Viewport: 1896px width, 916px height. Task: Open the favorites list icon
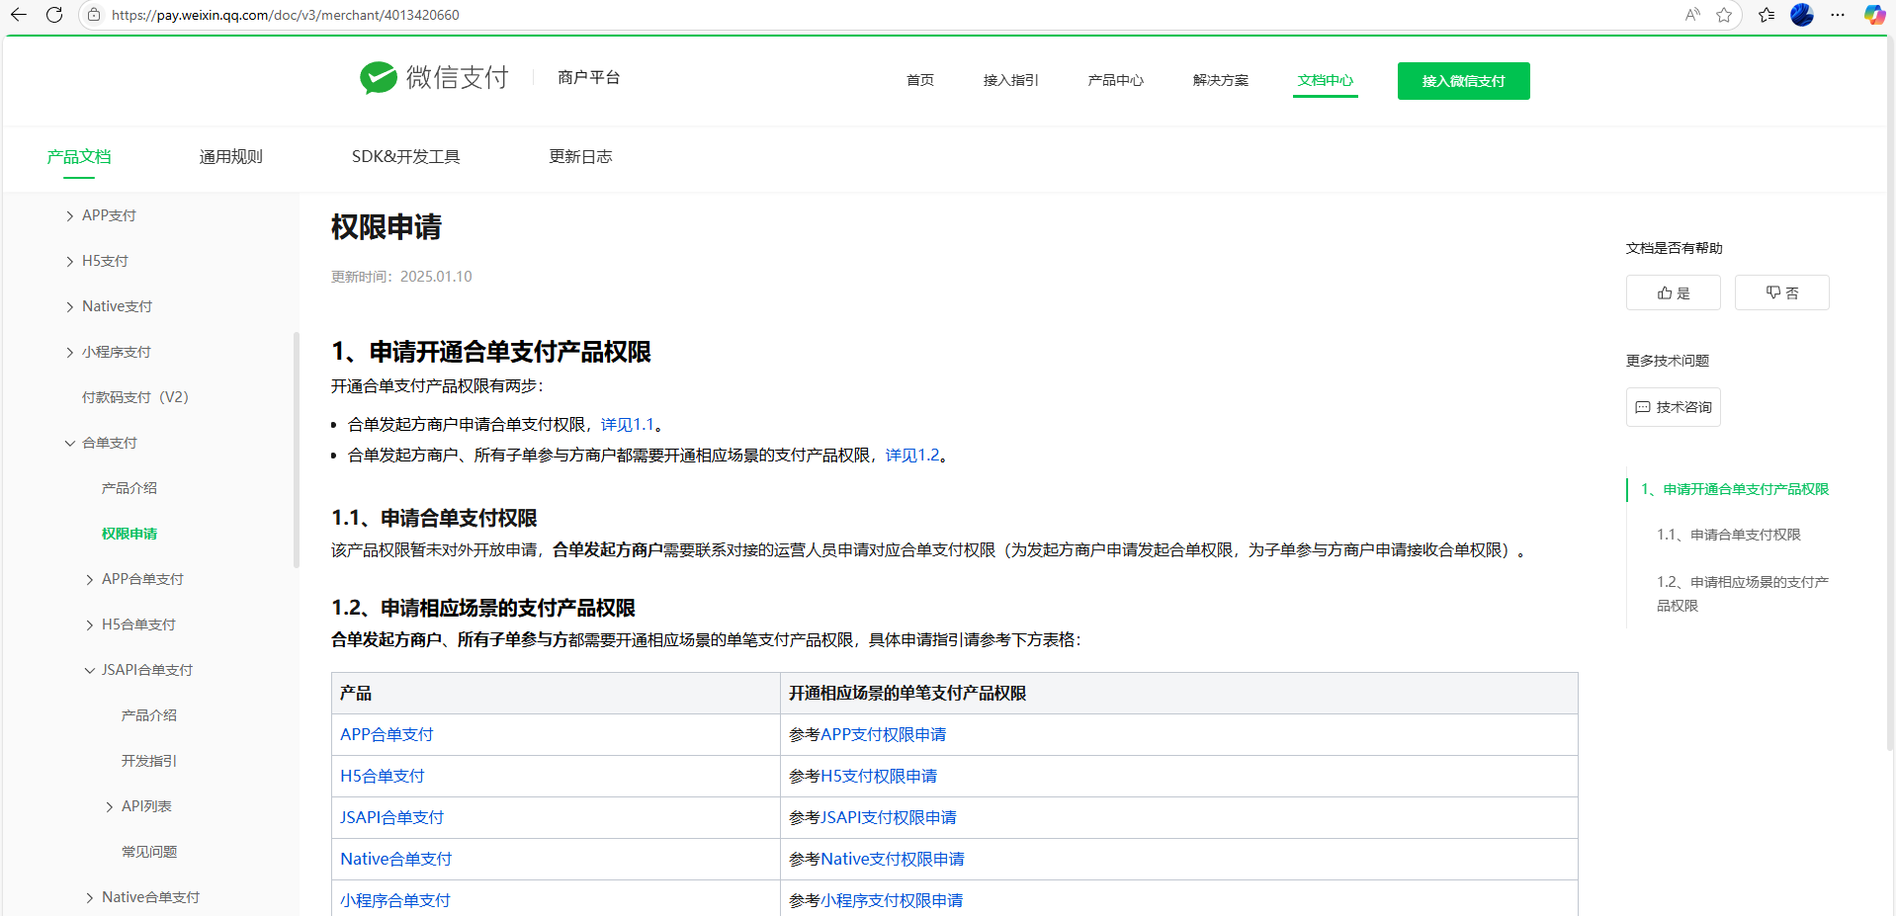[x=1767, y=15]
